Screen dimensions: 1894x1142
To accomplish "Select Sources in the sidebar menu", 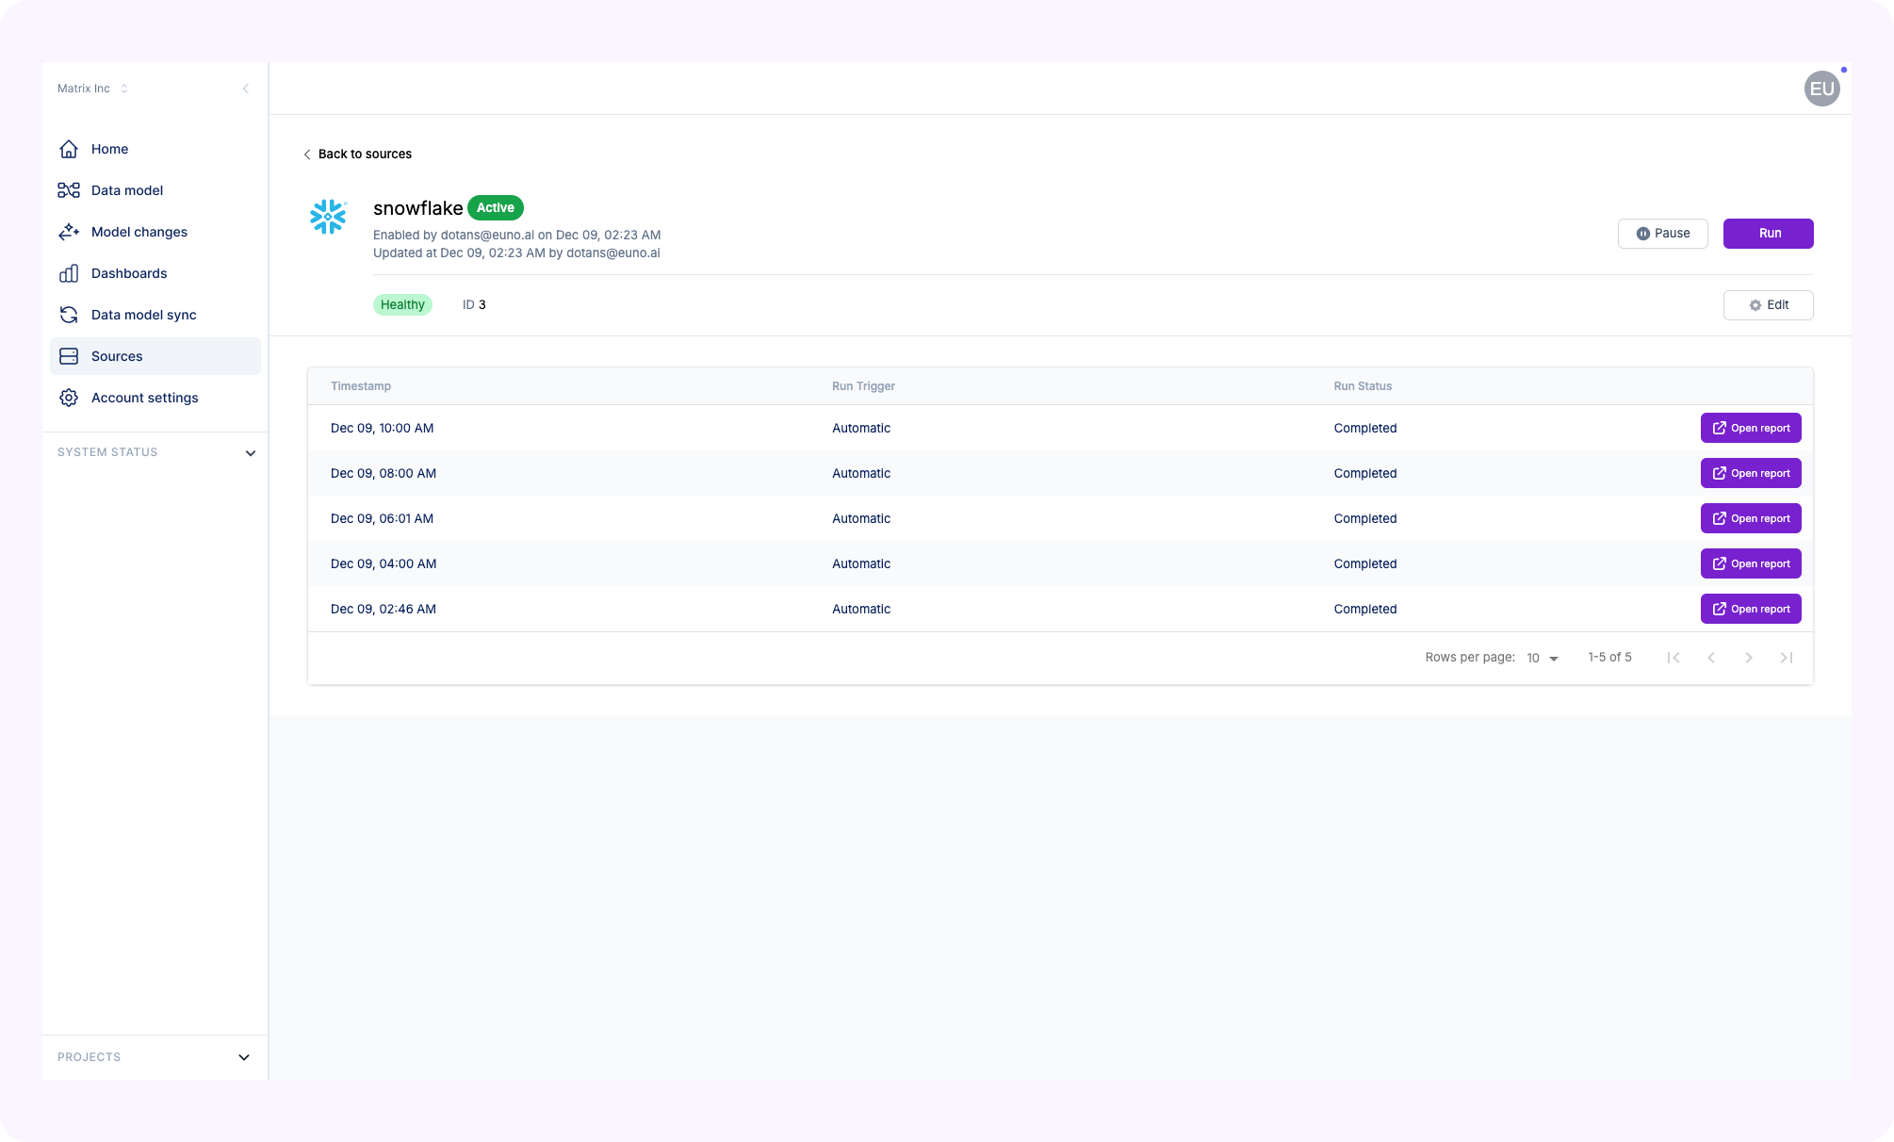I will pos(117,356).
